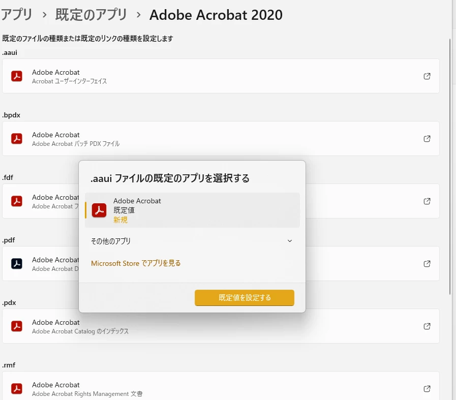This screenshot has width=456, height=400.
Task: Open external link icon for .fdf row
Action: coord(427,201)
